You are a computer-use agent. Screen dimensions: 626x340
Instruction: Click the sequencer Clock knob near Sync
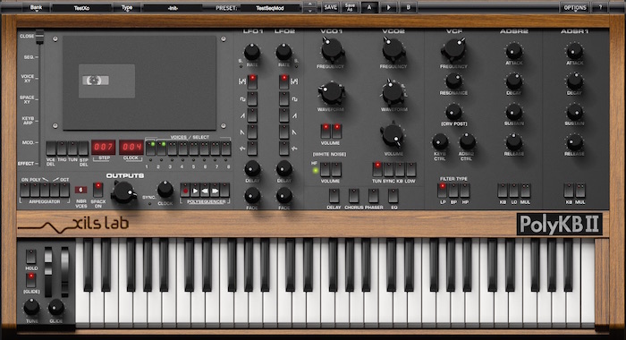click(x=165, y=190)
